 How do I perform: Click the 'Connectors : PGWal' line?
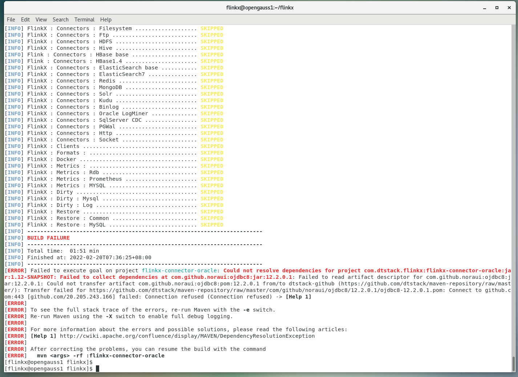coord(114,127)
